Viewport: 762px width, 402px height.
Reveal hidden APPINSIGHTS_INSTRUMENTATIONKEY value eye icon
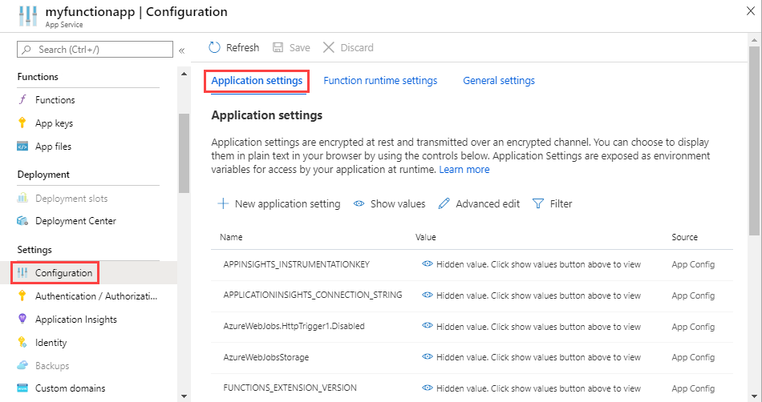pos(428,263)
